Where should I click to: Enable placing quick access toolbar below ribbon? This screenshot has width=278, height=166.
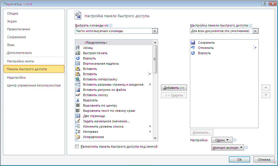click(x=77, y=146)
